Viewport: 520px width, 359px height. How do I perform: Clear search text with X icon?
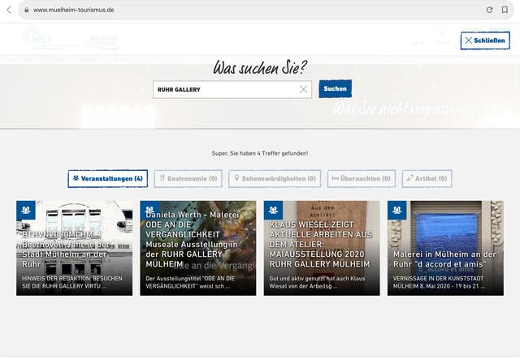coord(303,89)
